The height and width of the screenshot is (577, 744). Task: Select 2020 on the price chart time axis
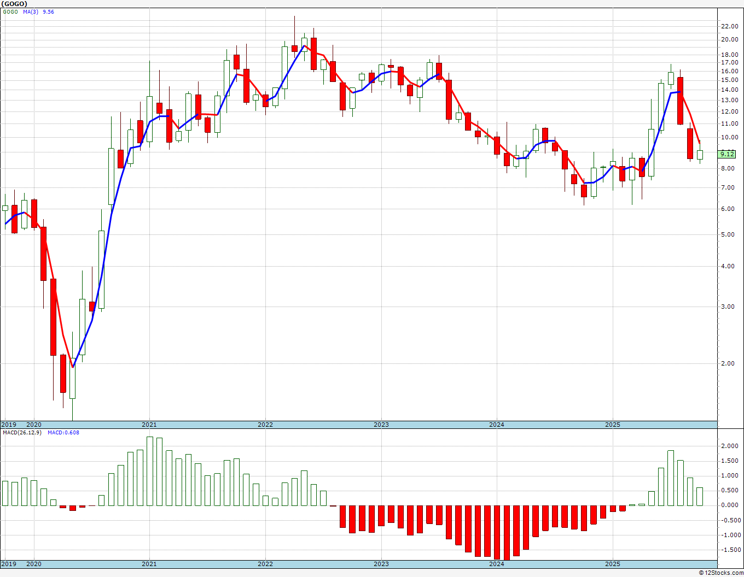(34, 425)
